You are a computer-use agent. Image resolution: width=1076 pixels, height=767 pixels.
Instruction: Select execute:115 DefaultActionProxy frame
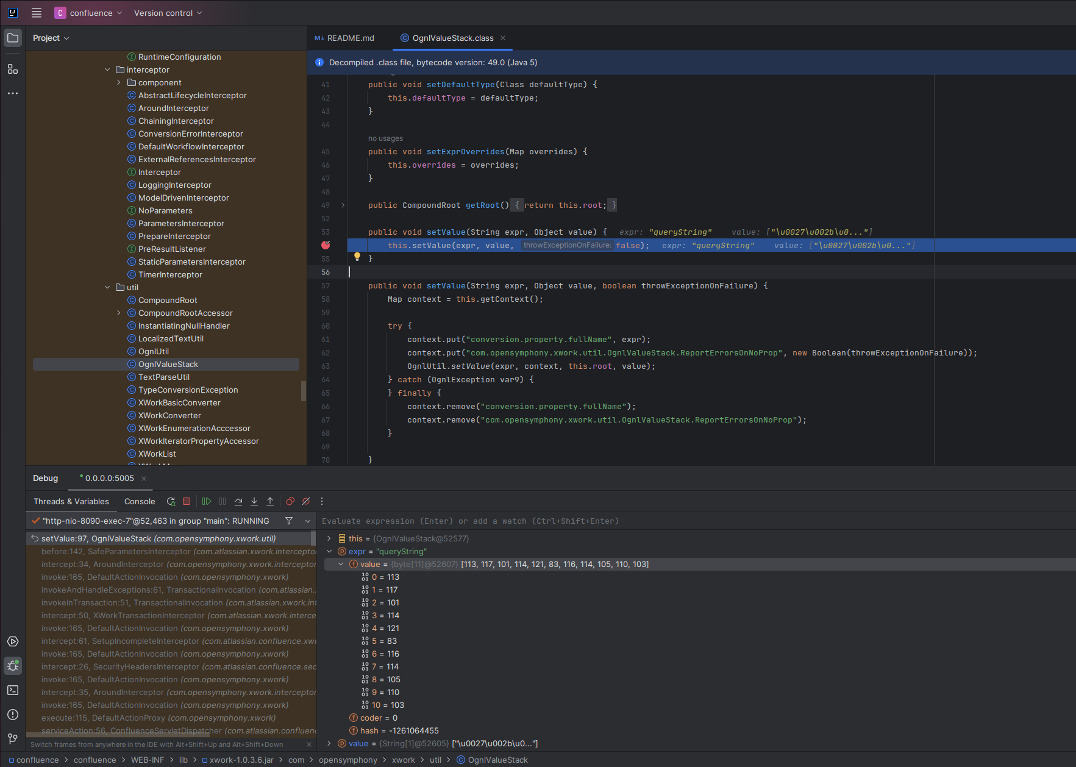[x=171, y=718]
